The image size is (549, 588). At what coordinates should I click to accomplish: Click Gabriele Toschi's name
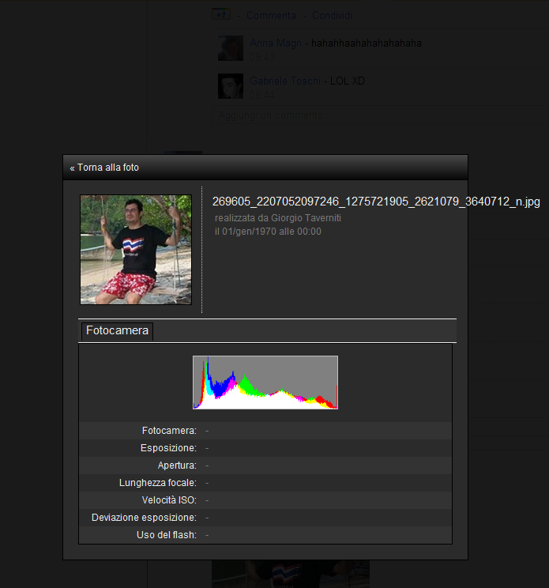click(x=285, y=81)
